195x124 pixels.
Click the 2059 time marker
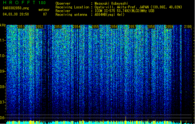click(x=169, y=27)
